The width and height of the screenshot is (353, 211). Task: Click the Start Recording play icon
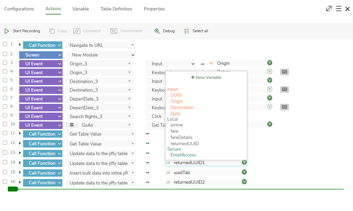(7, 31)
